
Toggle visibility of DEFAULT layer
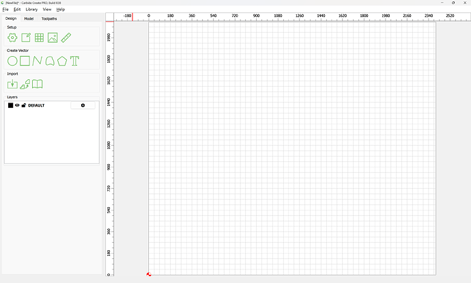pos(17,105)
